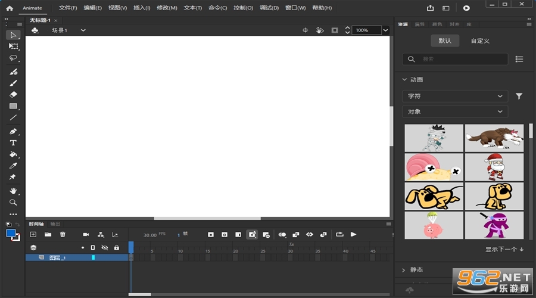Screen dimensions: 536x298
Task: Toggle clip content outside the stage
Action: pos(335,30)
